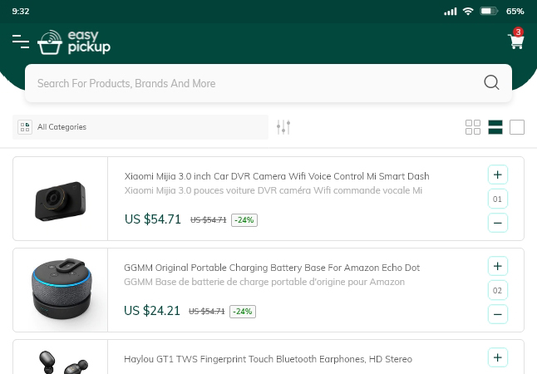Increase quantity of Xiaomi Mijia camera
The image size is (537, 374).
[x=498, y=175]
